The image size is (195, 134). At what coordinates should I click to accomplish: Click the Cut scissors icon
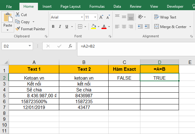coord(18,15)
